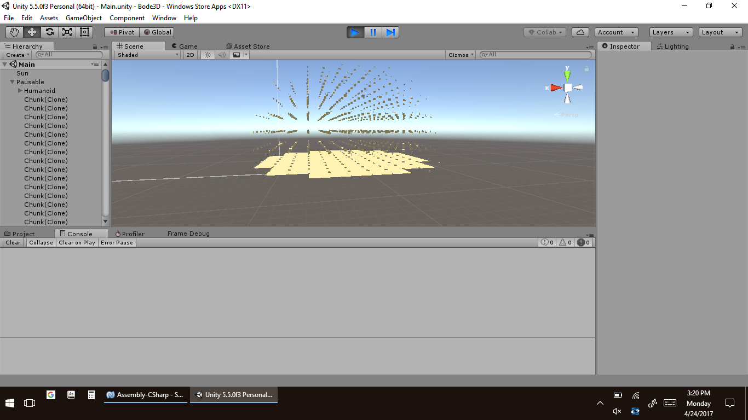Toggle scene lighting sun icon
This screenshot has height=420, width=748.
pos(208,55)
